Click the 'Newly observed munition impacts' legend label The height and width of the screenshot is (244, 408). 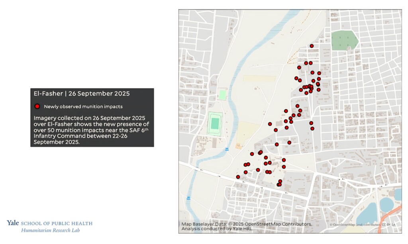[x=83, y=106]
